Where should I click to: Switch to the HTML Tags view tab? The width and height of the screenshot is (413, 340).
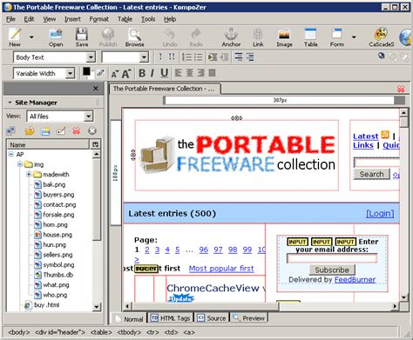coord(171,318)
